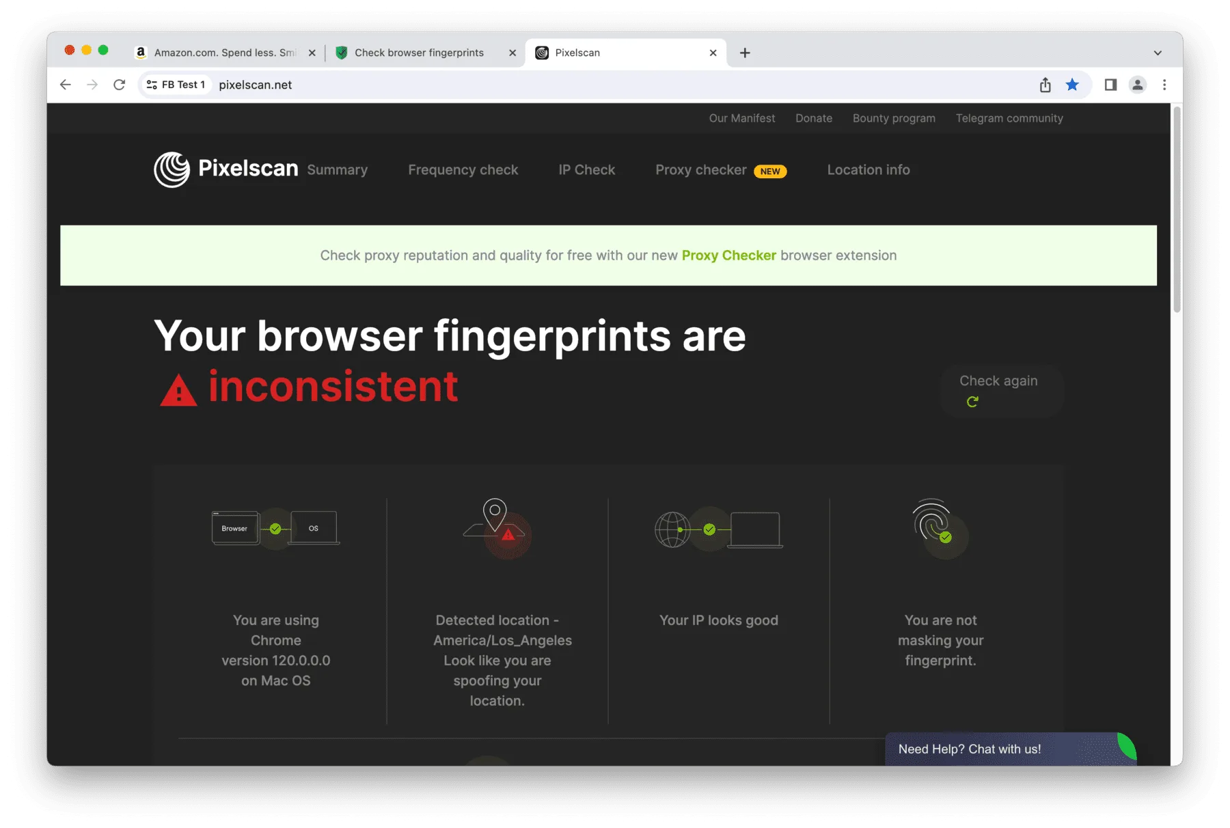Click the Chrome version 120.0.0.0 text
1230x828 pixels.
[276, 650]
